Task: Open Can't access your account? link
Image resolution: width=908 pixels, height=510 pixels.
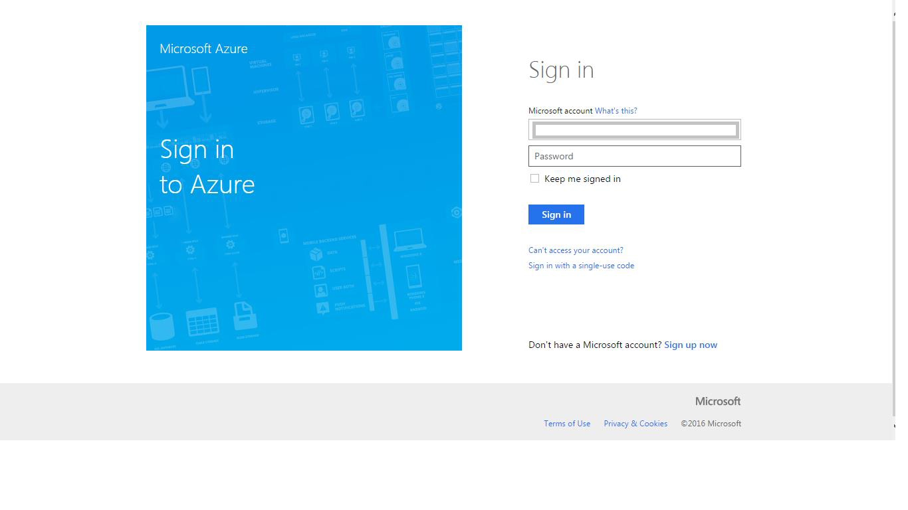Action: (x=576, y=250)
